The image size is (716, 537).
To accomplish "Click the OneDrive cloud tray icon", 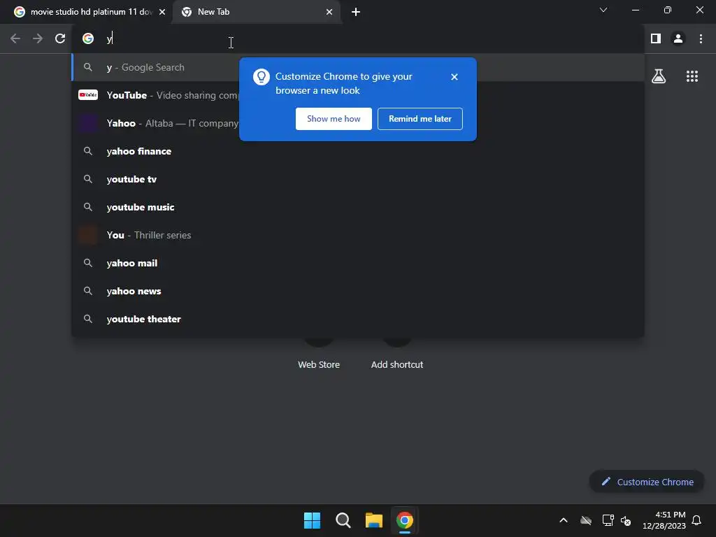I will 586,520.
